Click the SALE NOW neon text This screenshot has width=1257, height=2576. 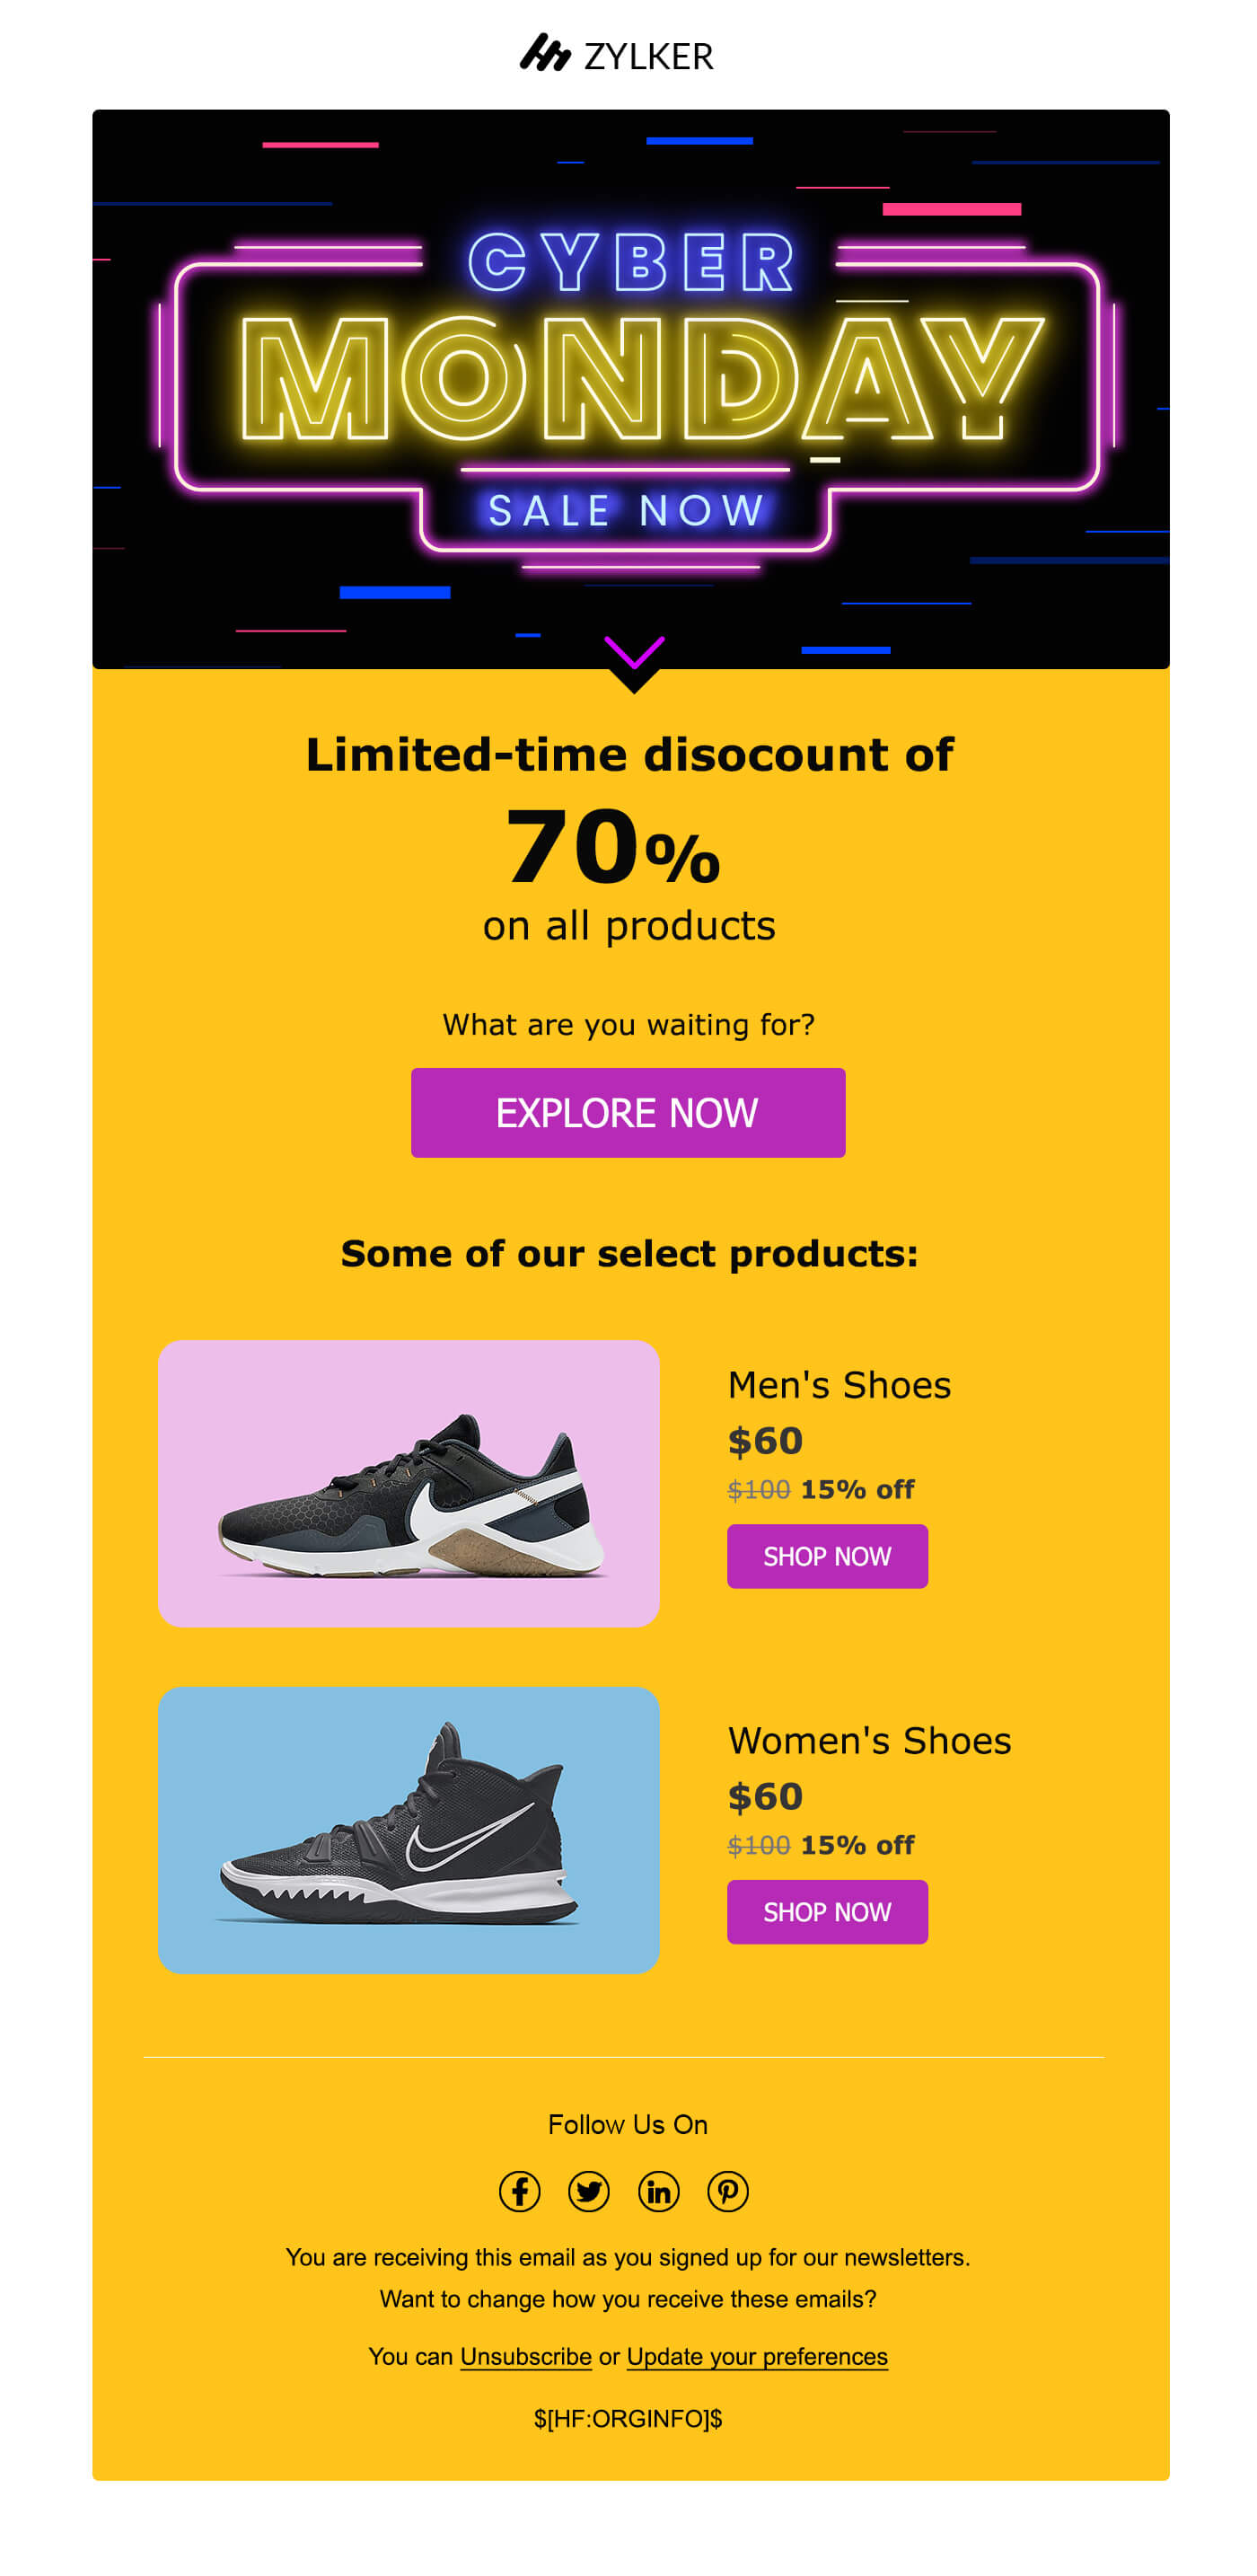click(626, 510)
